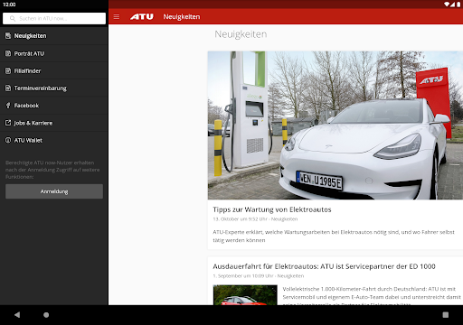Click the Filialfinder page icon
Viewport: 463px width, 325px height.
(x=8, y=70)
